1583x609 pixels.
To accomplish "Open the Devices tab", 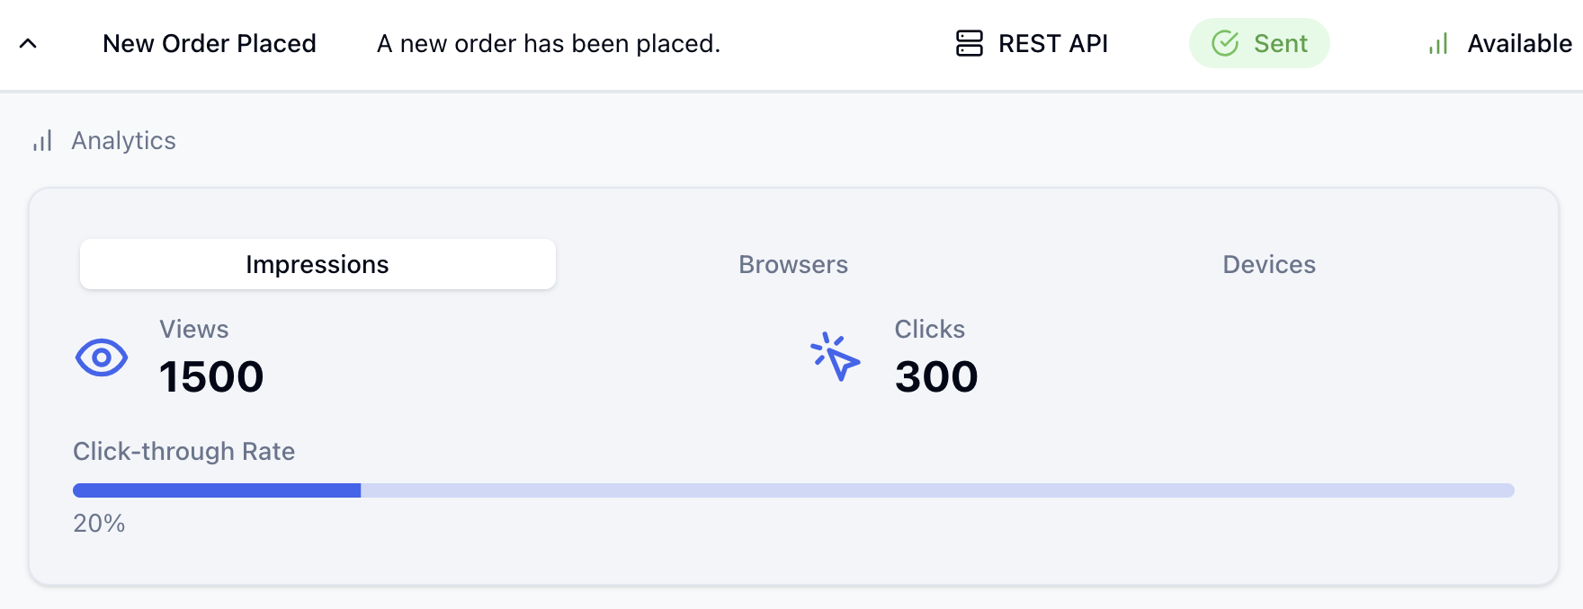I will tap(1269, 264).
